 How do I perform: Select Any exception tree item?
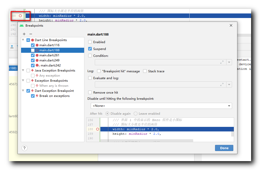(x=50, y=76)
